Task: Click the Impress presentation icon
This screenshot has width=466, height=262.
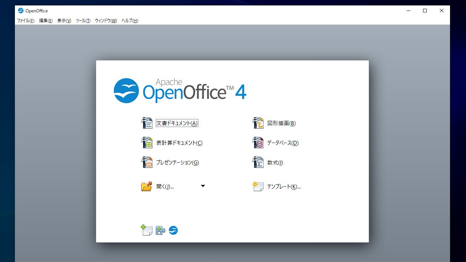Action: (147, 162)
